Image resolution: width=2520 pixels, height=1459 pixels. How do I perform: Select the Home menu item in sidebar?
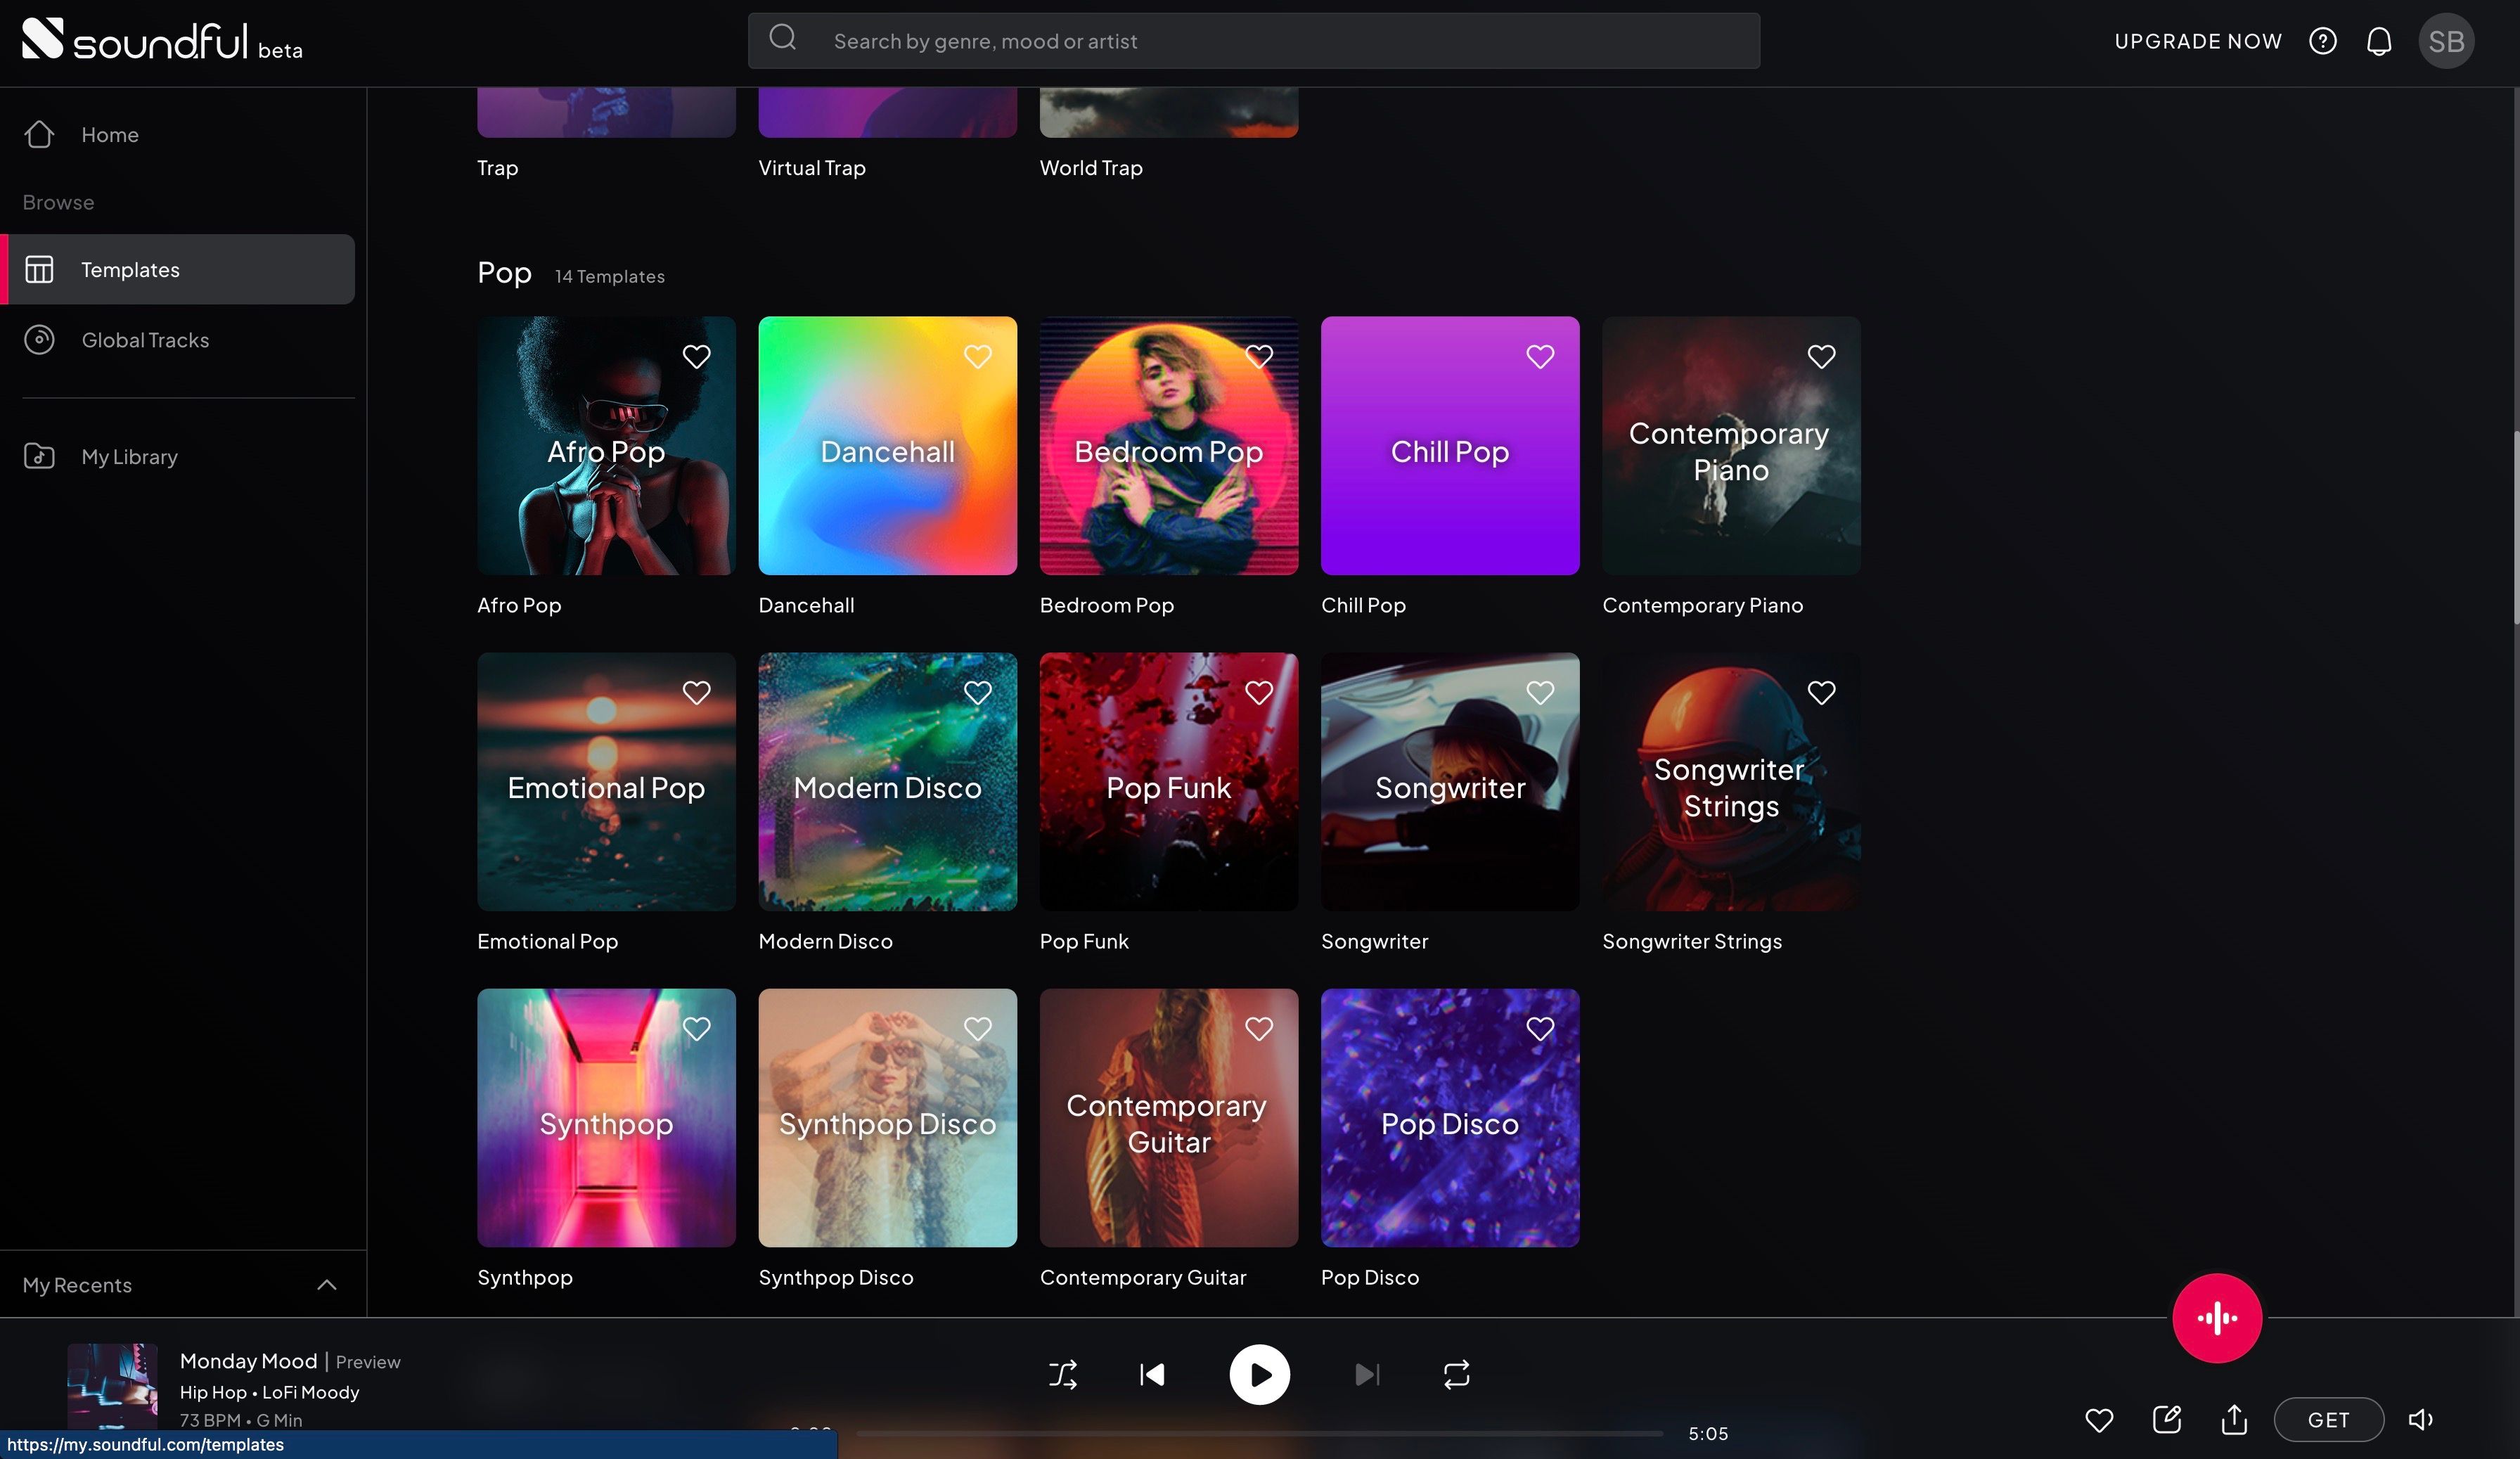pyautogui.click(x=110, y=132)
